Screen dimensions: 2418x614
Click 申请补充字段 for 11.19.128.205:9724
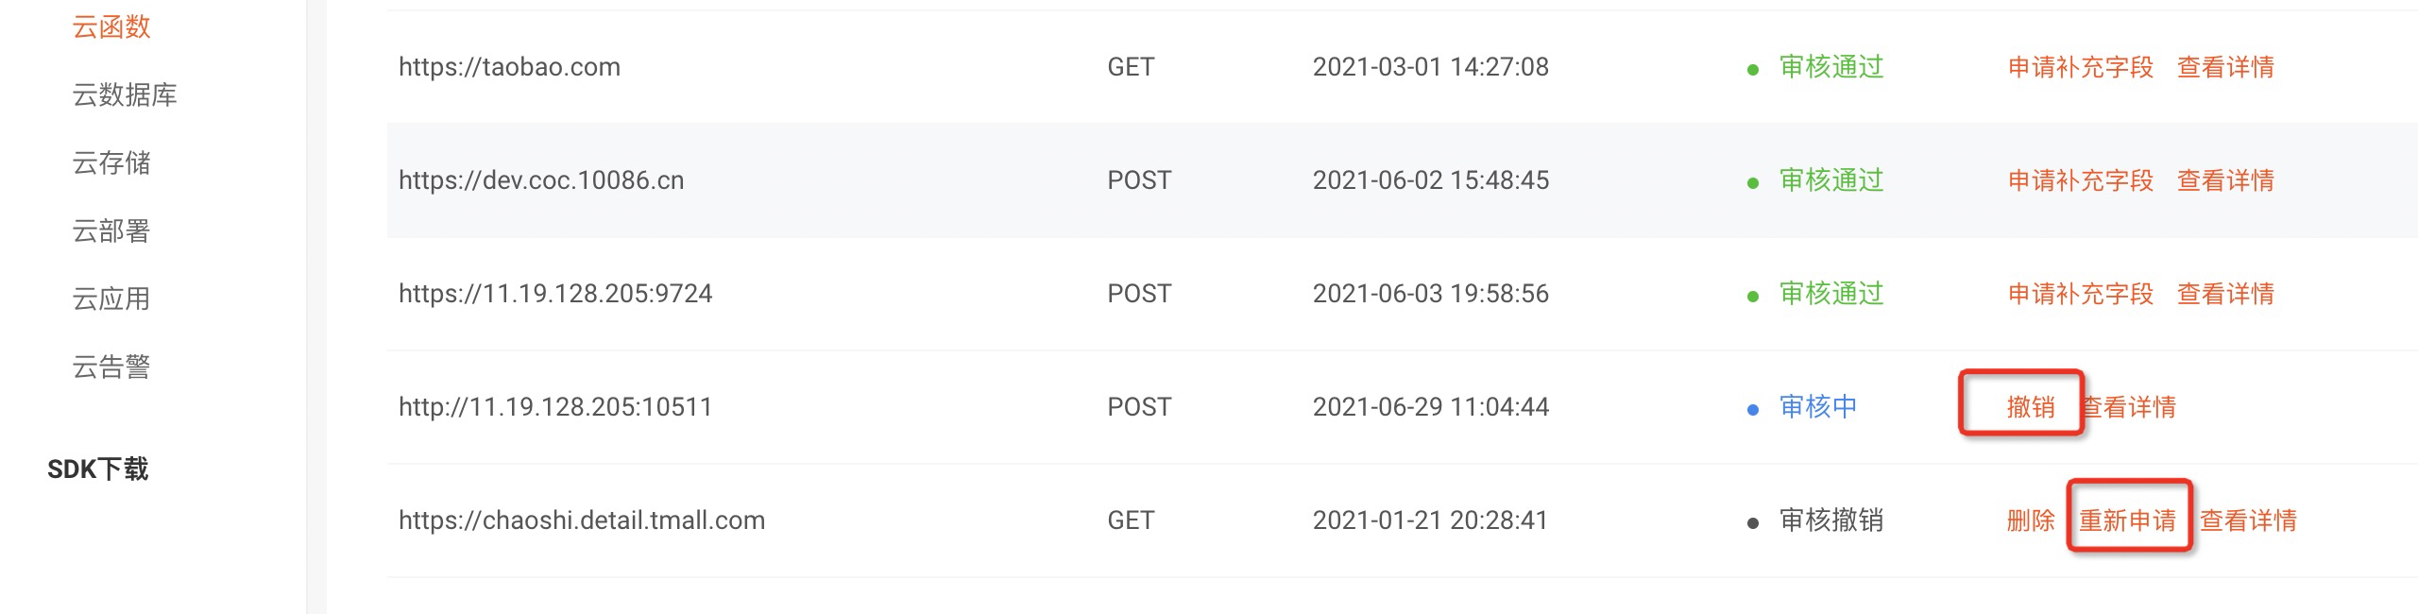tap(2081, 294)
